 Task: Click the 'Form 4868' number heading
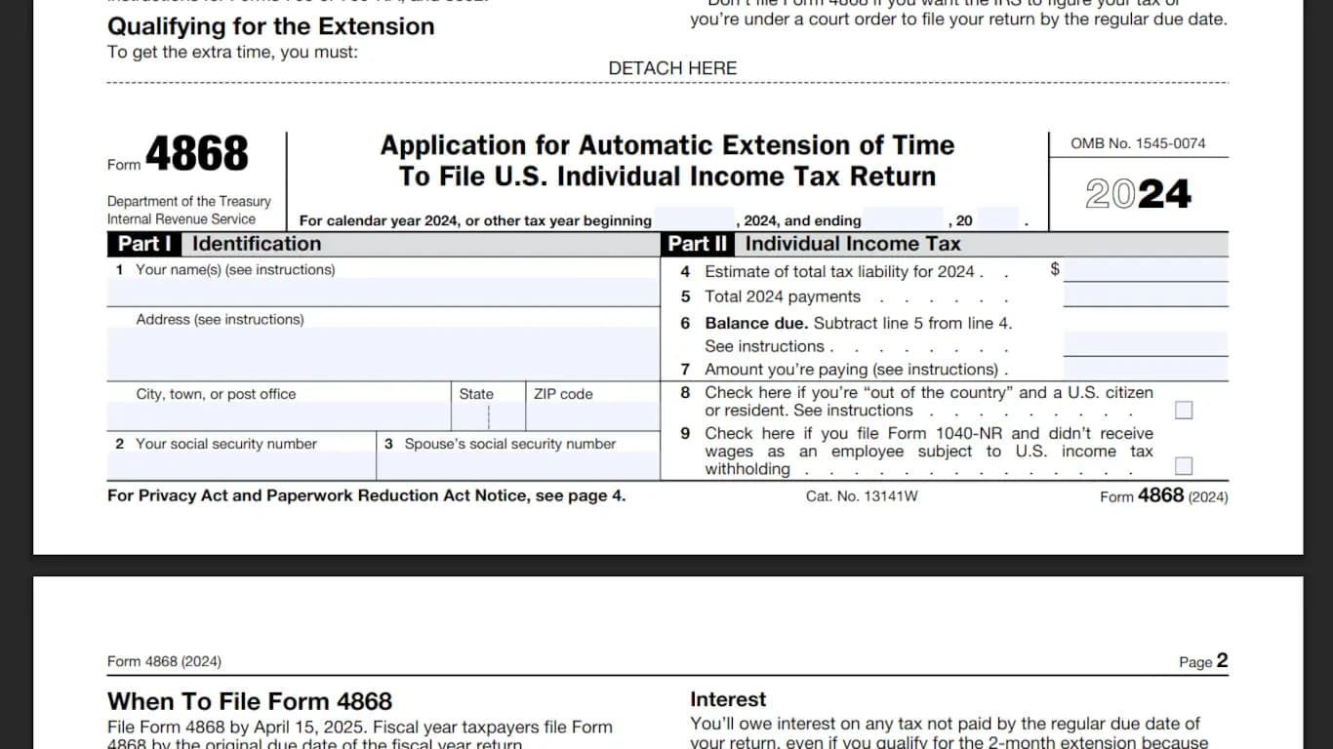click(179, 154)
